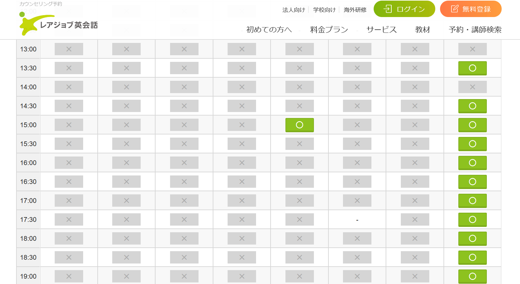Reserve the 15:00 slot in last column
Image resolution: width=520 pixels, height=284 pixels.
(472, 125)
